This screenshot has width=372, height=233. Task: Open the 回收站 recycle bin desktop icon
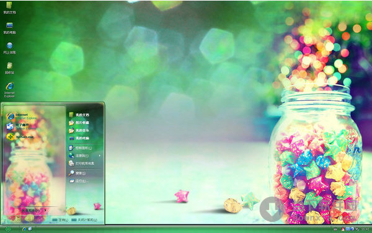point(9,68)
